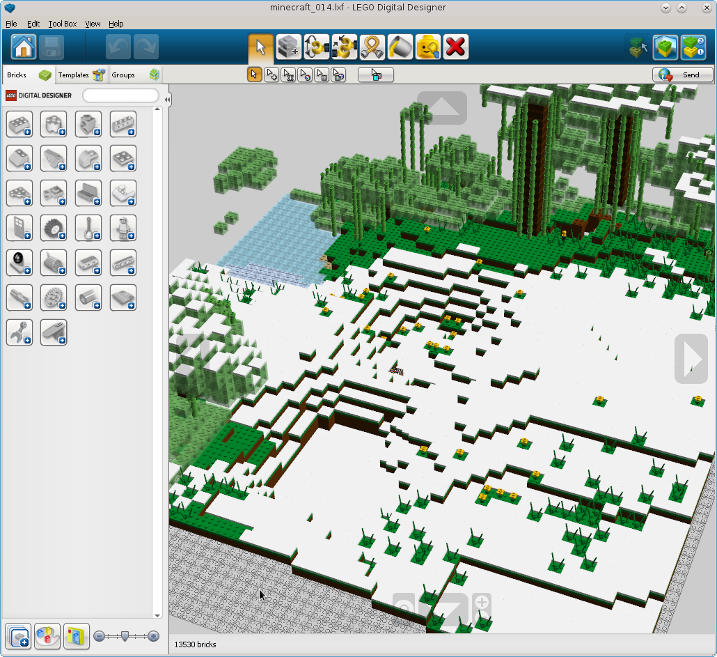
Task: Open the Help menu
Action: [116, 24]
